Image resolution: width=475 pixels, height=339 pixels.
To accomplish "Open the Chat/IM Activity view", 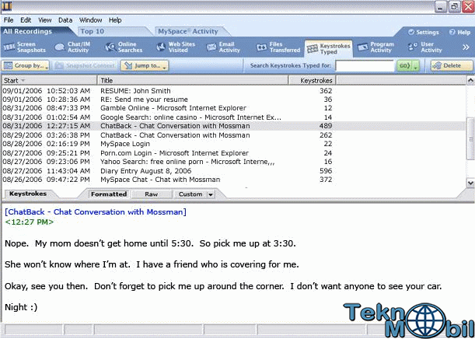I will click(x=73, y=47).
